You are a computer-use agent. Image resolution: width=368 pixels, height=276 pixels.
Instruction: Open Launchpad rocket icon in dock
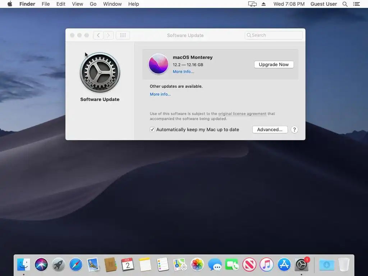[59, 264]
